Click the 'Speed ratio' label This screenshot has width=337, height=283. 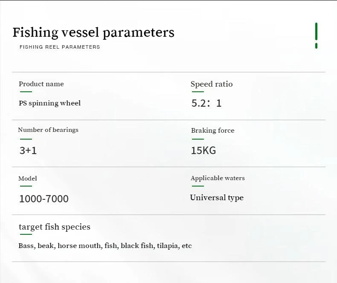point(212,84)
